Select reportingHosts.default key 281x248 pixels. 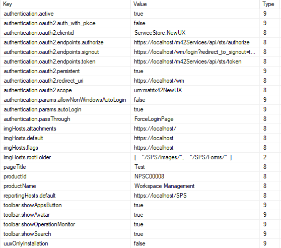(30, 196)
